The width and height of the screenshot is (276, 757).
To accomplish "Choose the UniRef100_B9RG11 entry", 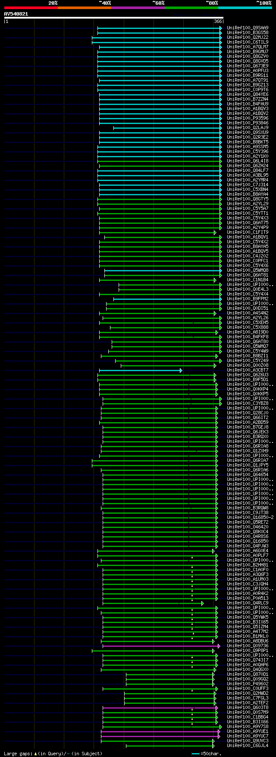I will click(248, 76).
